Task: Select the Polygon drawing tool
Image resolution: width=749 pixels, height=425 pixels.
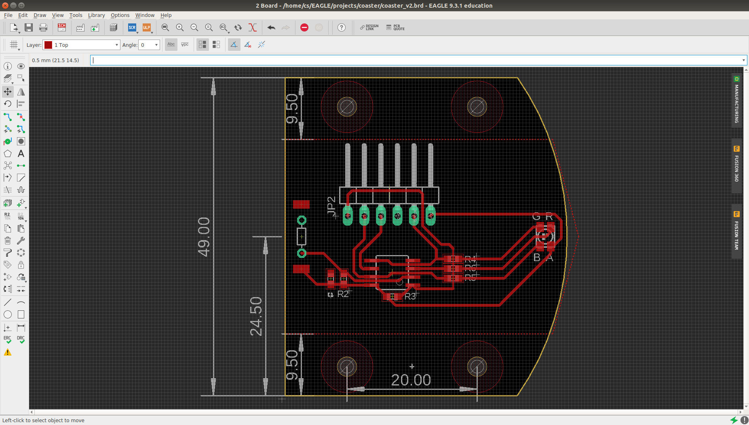Action: [8, 153]
